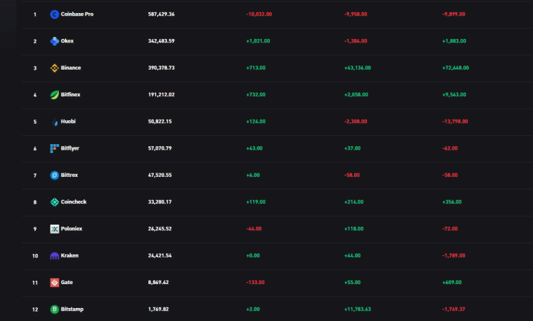The height and width of the screenshot is (321, 533).
Task: Open the Poloniex exchange name link
Action: [x=71, y=229]
